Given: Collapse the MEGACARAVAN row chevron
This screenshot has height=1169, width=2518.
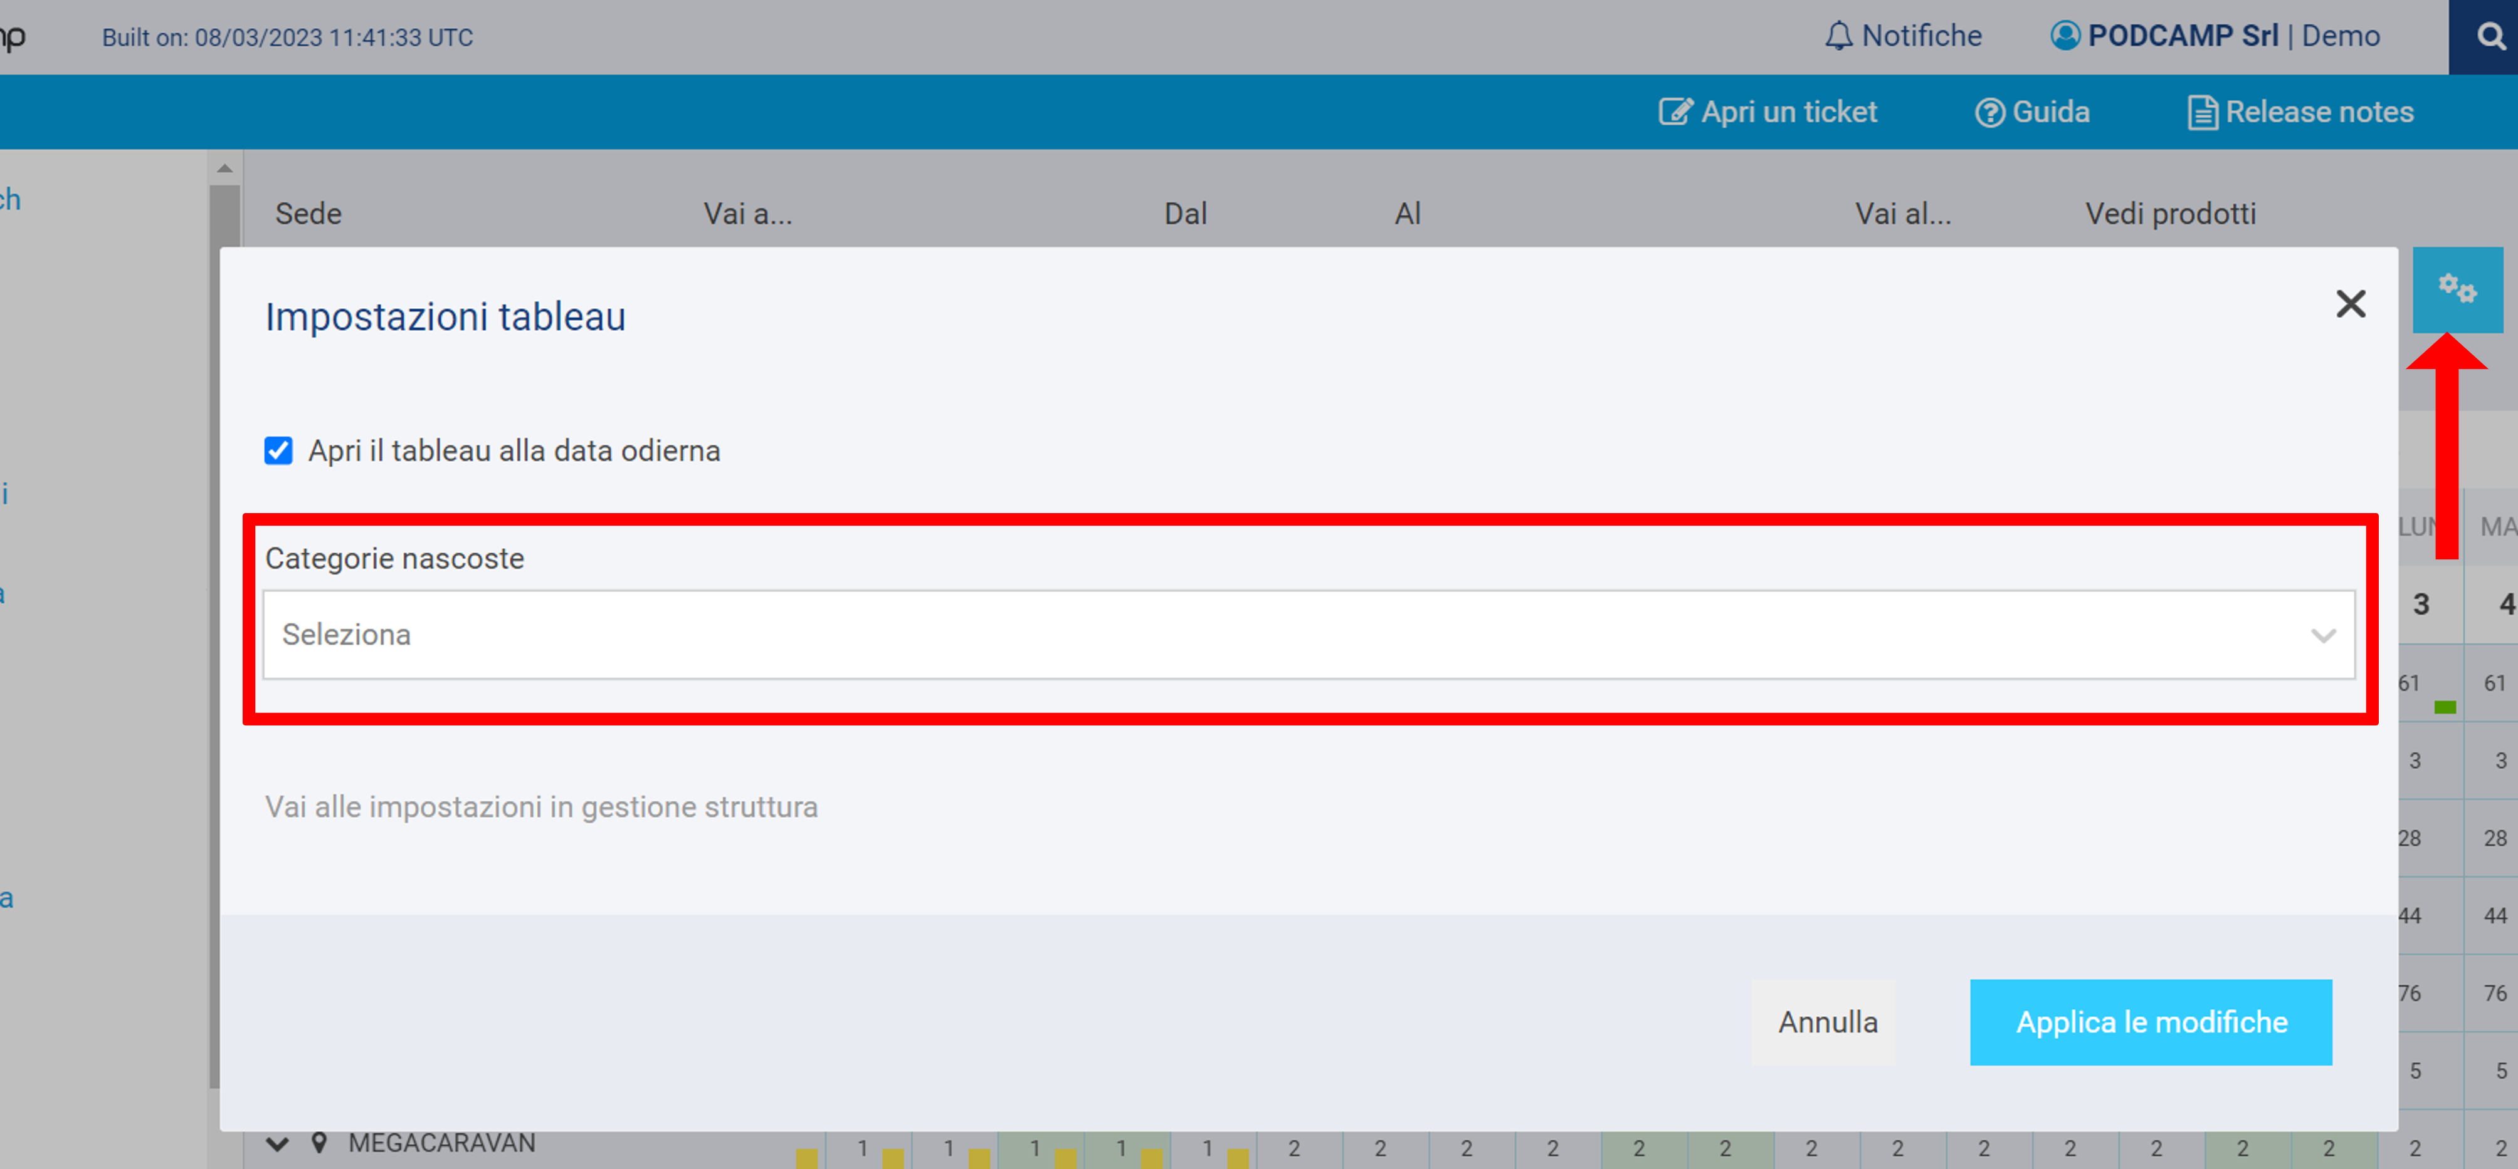Looking at the screenshot, I should 278,1143.
